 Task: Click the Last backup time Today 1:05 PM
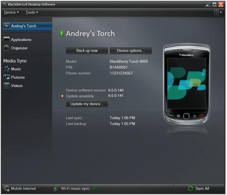click(x=122, y=124)
